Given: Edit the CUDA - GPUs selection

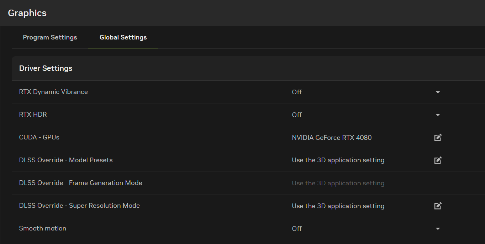Looking at the screenshot, I should click(438, 137).
